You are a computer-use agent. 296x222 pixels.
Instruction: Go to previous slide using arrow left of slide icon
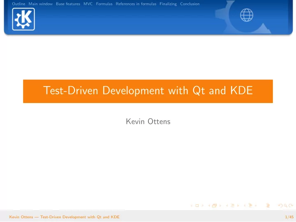[192, 206]
